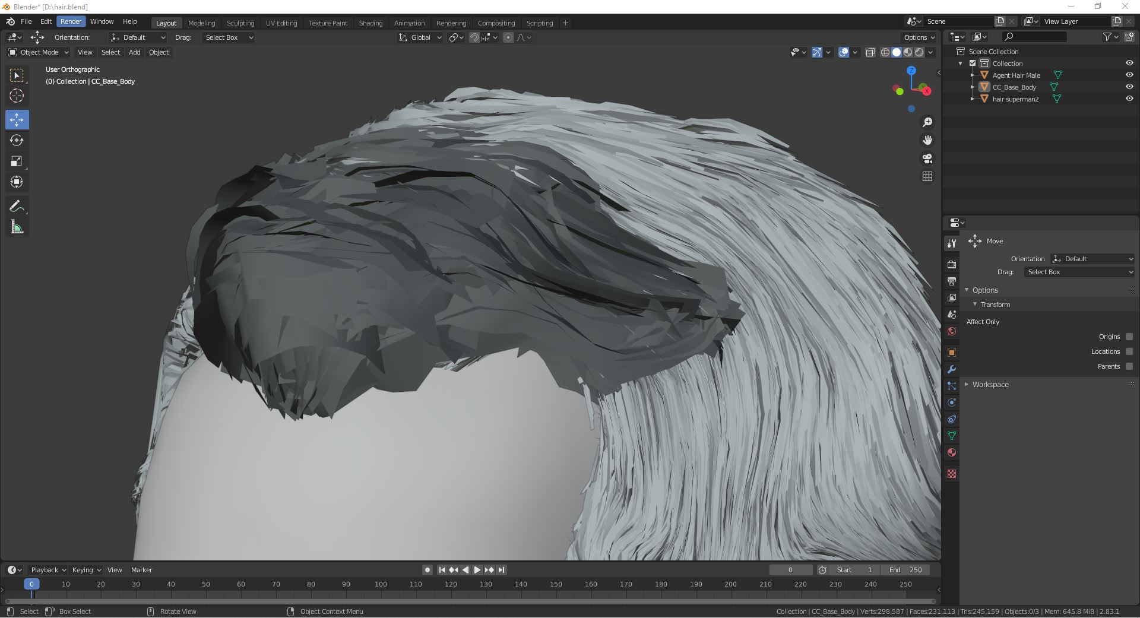
Task: Hide Agent Hair Male in viewport
Action: tap(1129, 75)
